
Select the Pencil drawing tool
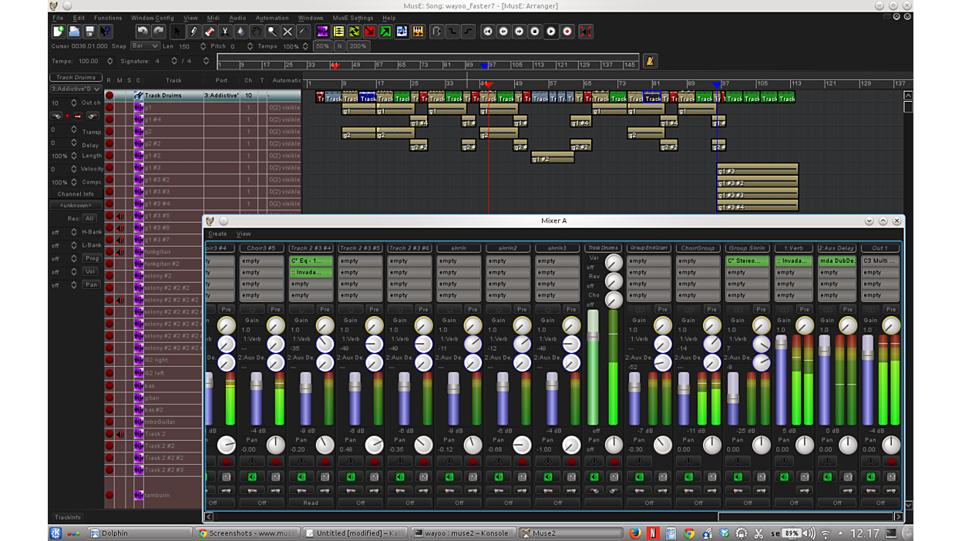pos(193,32)
